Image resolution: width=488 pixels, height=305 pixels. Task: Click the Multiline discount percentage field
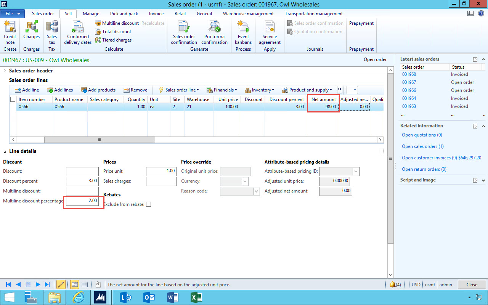tap(82, 201)
